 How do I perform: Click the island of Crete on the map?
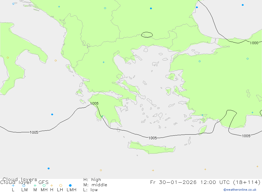151,147
